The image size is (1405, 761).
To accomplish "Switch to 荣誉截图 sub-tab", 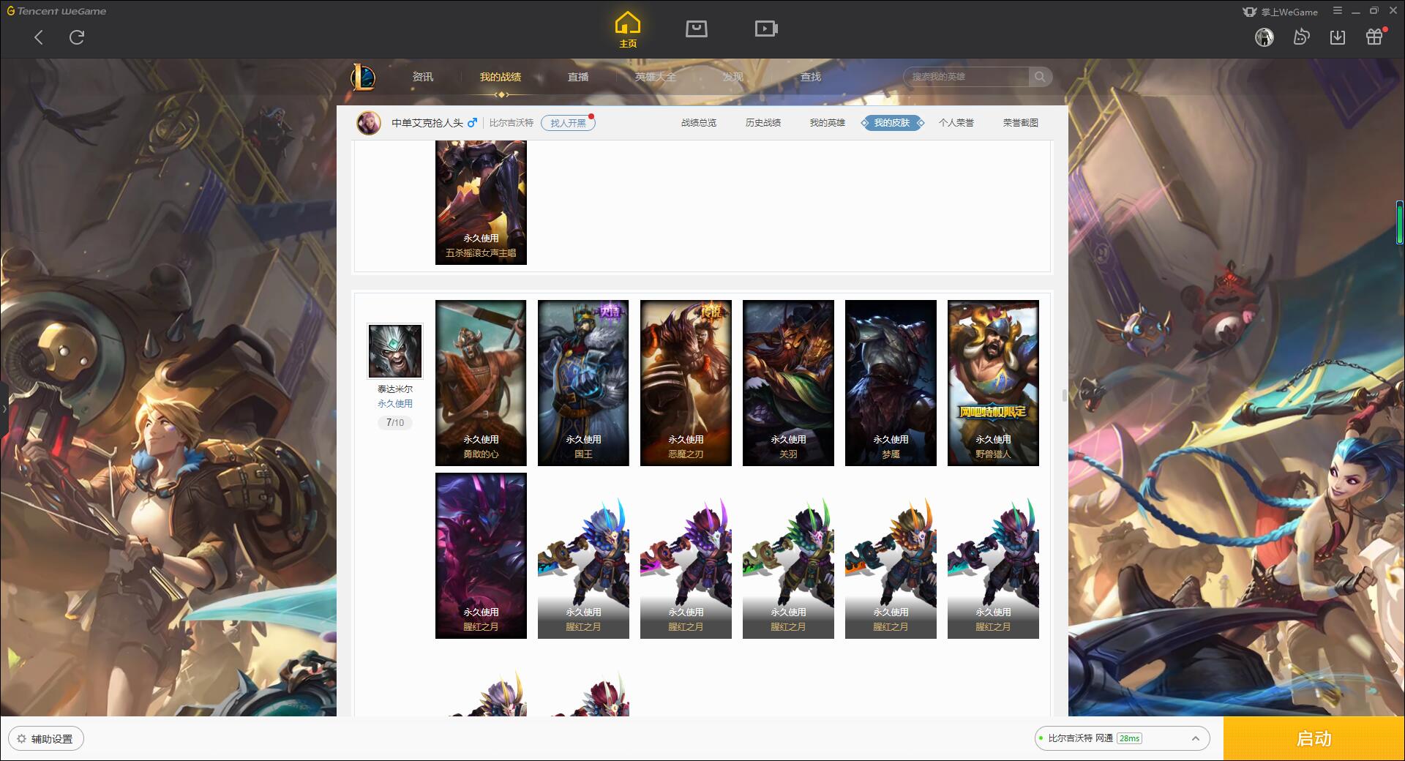I will (1021, 123).
